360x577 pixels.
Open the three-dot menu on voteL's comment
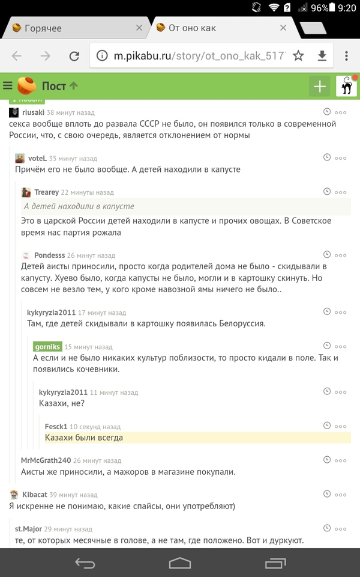[x=341, y=158]
